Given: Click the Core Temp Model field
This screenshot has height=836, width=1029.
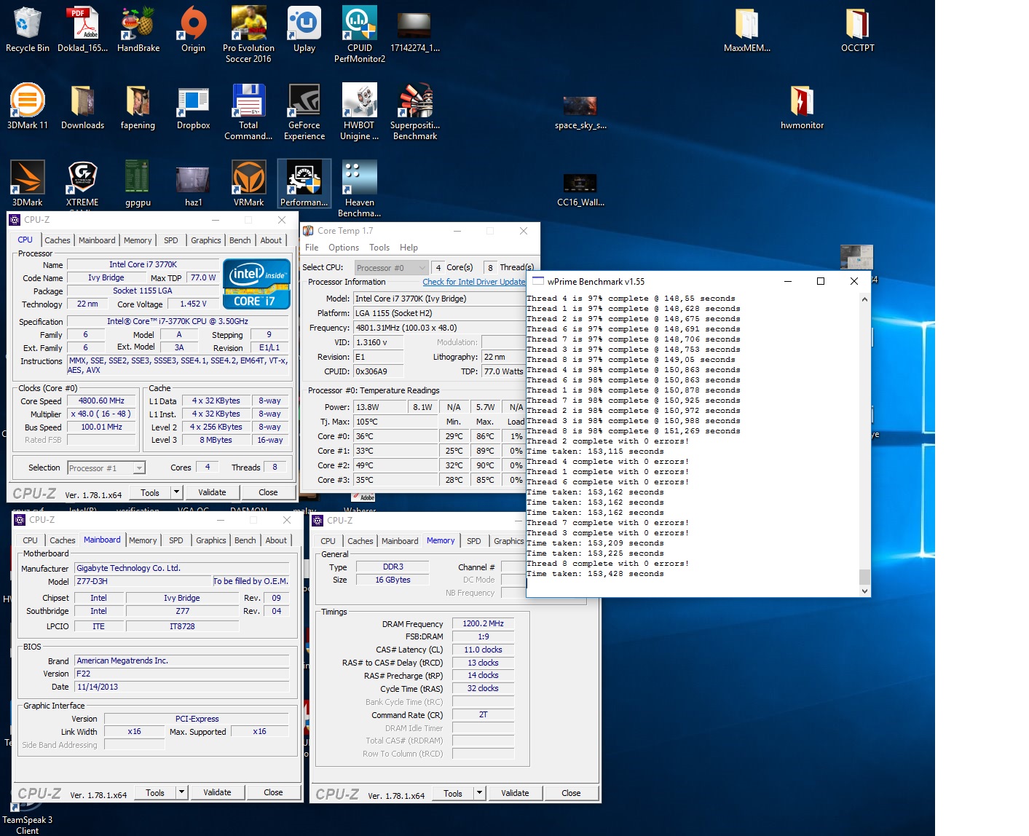Looking at the screenshot, I should pos(439,299).
